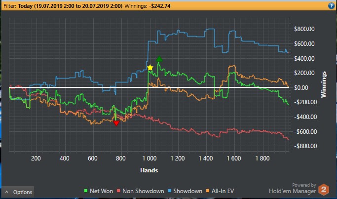Image resolution: width=337 pixels, height=199 pixels.
Task: Expand the Options panel
Action: 18,192
